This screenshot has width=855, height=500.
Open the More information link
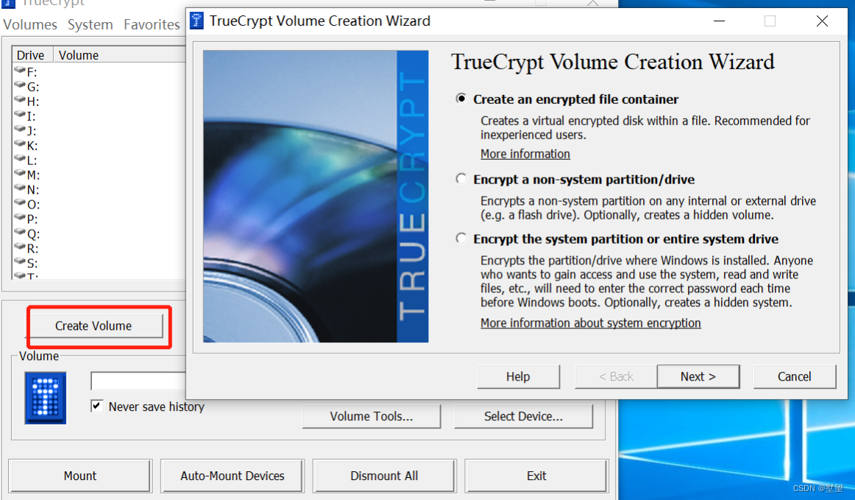[x=525, y=154]
